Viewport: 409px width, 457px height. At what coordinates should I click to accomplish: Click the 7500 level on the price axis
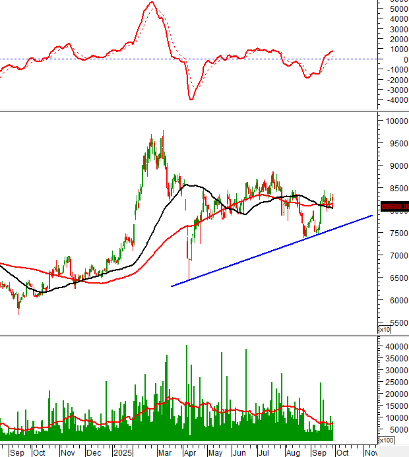399,233
